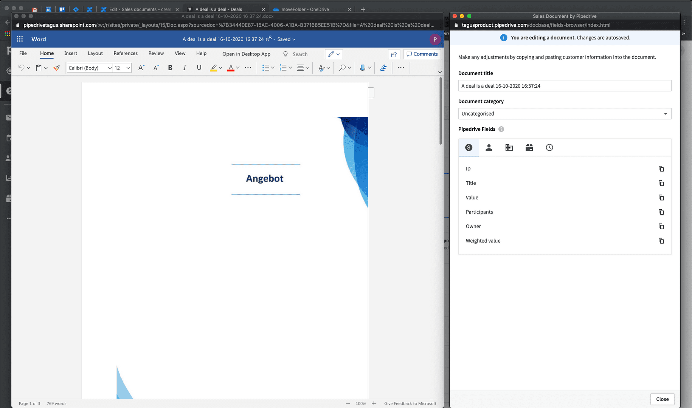Image resolution: width=692 pixels, height=408 pixels.
Task: Select the Format Painter brush
Action: point(57,68)
